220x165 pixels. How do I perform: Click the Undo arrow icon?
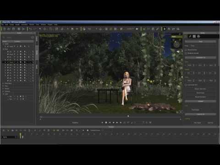point(30,29)
